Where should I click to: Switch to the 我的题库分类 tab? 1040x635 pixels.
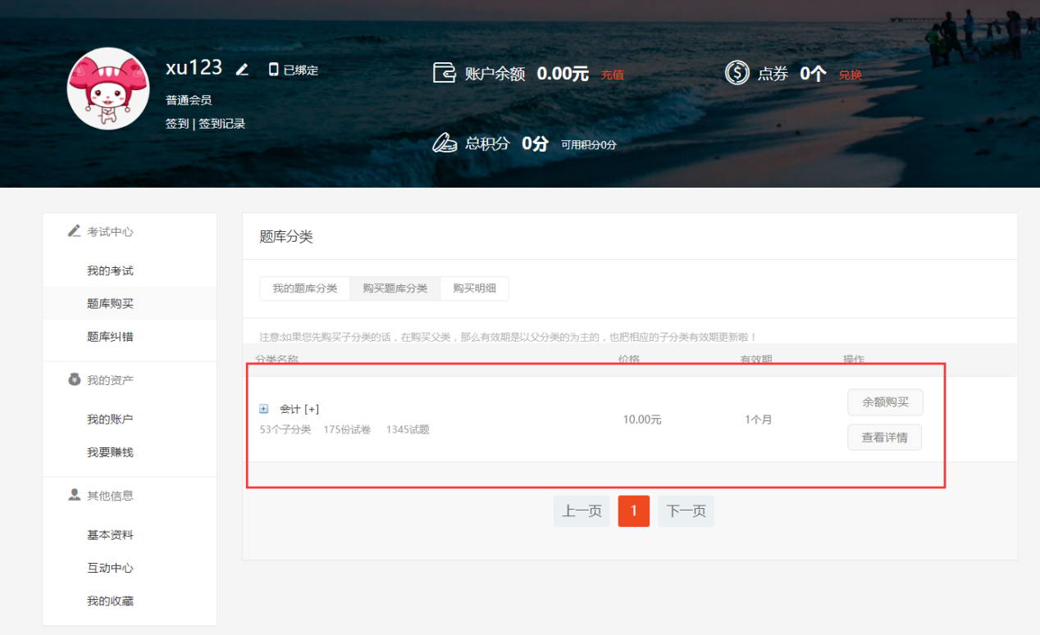click(x=304, y=288)
